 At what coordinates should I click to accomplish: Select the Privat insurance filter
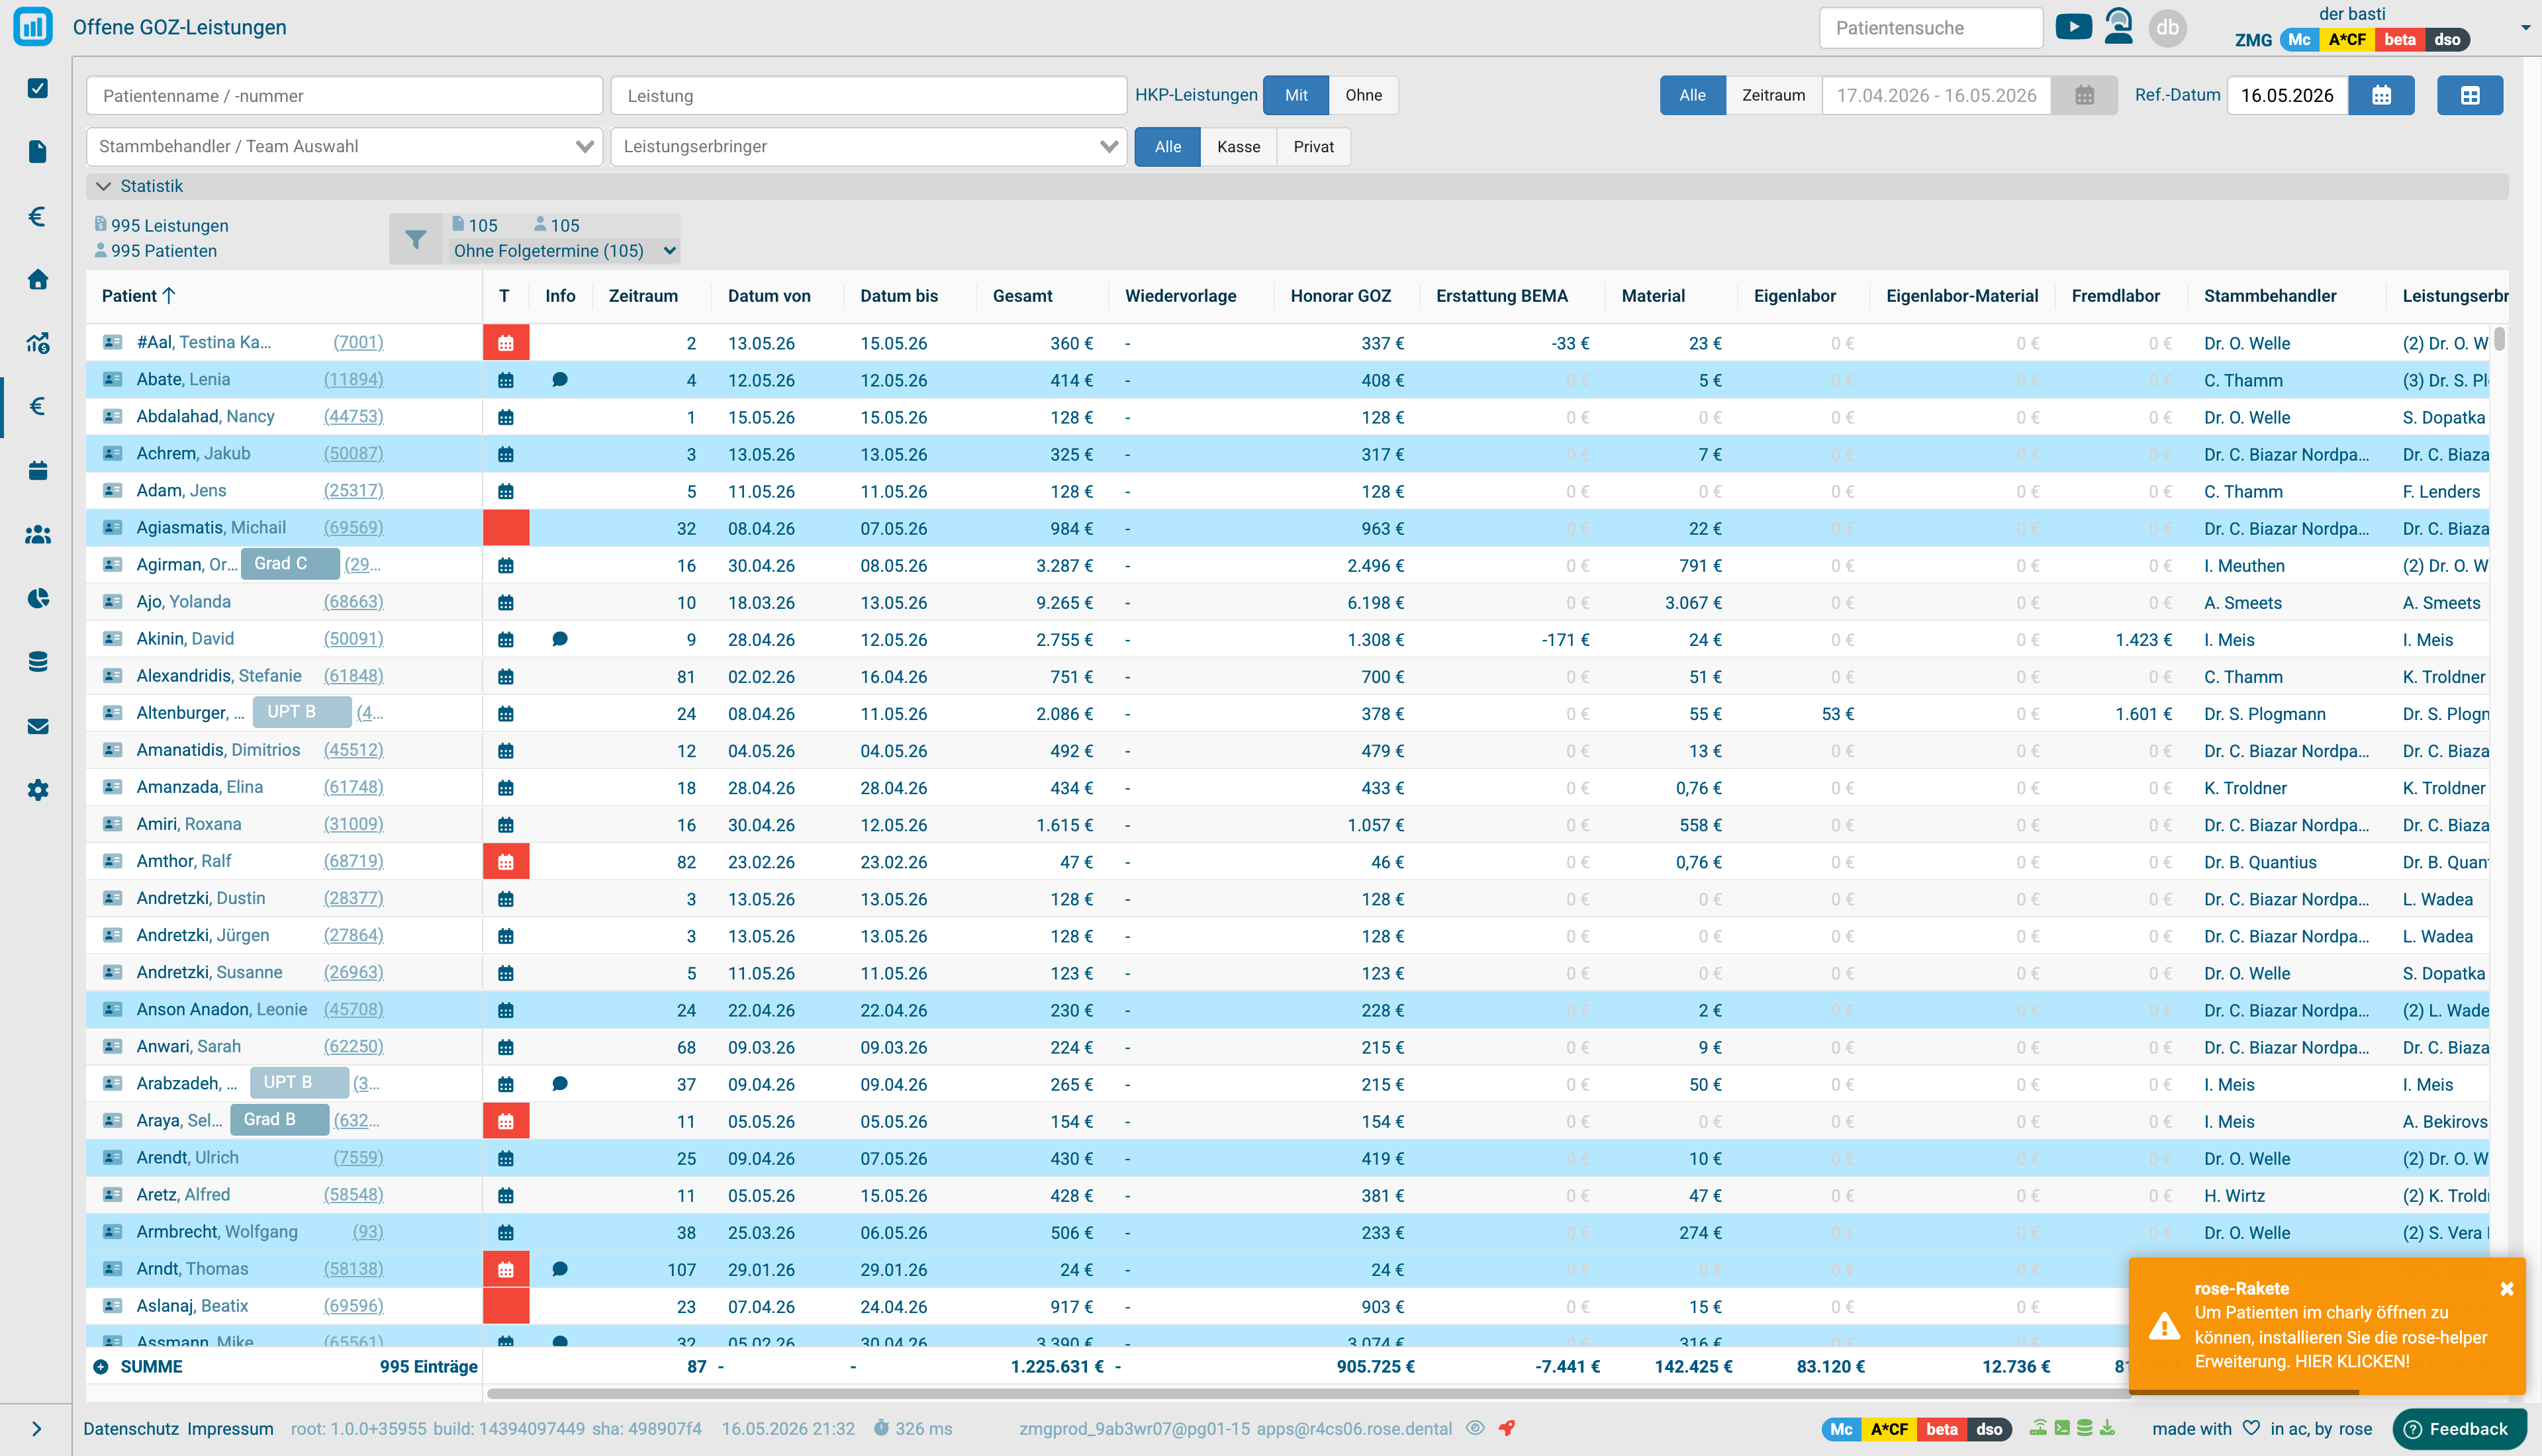point(1313,147)
